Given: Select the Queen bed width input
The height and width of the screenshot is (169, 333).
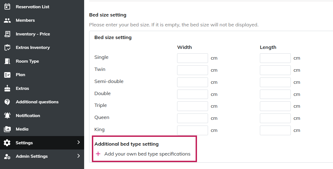Looking at the screenshot, I should 192,118.
